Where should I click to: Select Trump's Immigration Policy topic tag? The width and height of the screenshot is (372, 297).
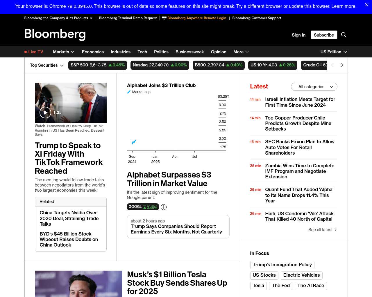[x=282, y=265]
